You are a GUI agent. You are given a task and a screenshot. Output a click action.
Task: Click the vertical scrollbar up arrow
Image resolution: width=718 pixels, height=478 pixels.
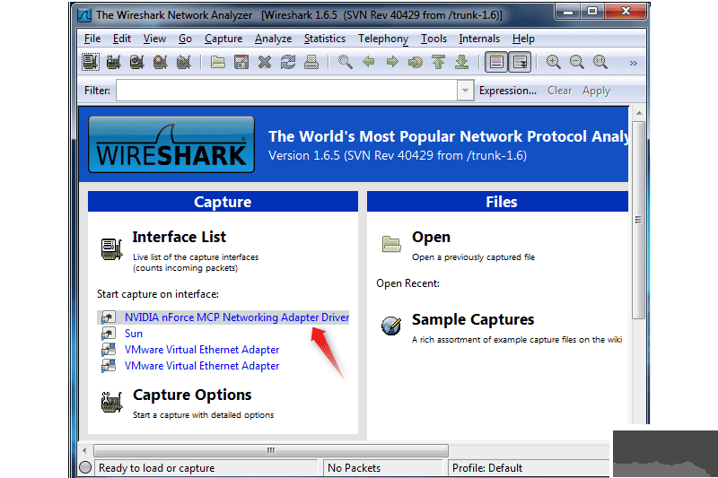(x=639, y=113)
